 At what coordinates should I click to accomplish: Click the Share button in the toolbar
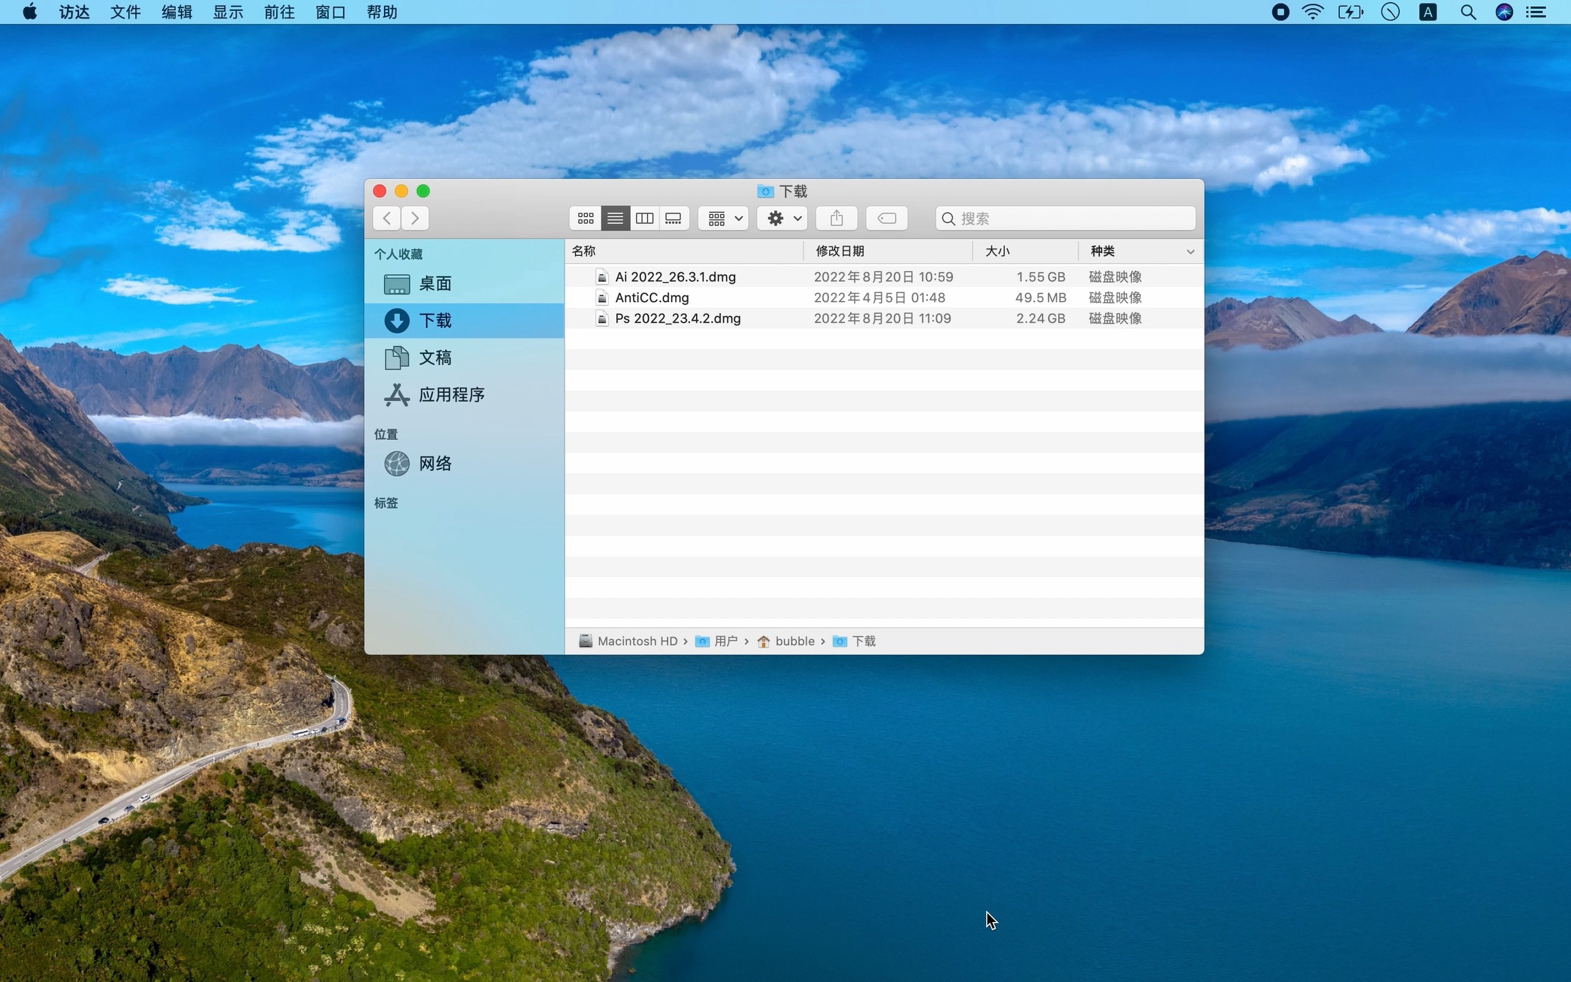click(835, 218)
